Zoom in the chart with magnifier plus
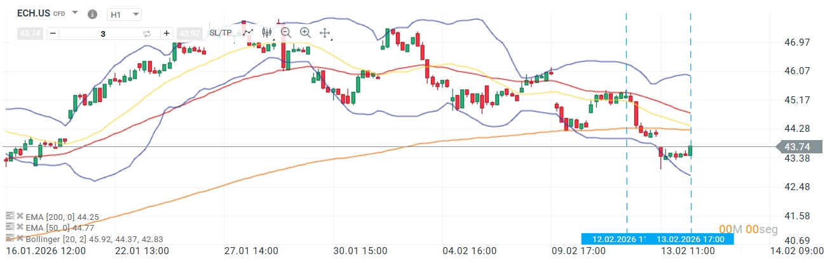 (x=305, y=32)
